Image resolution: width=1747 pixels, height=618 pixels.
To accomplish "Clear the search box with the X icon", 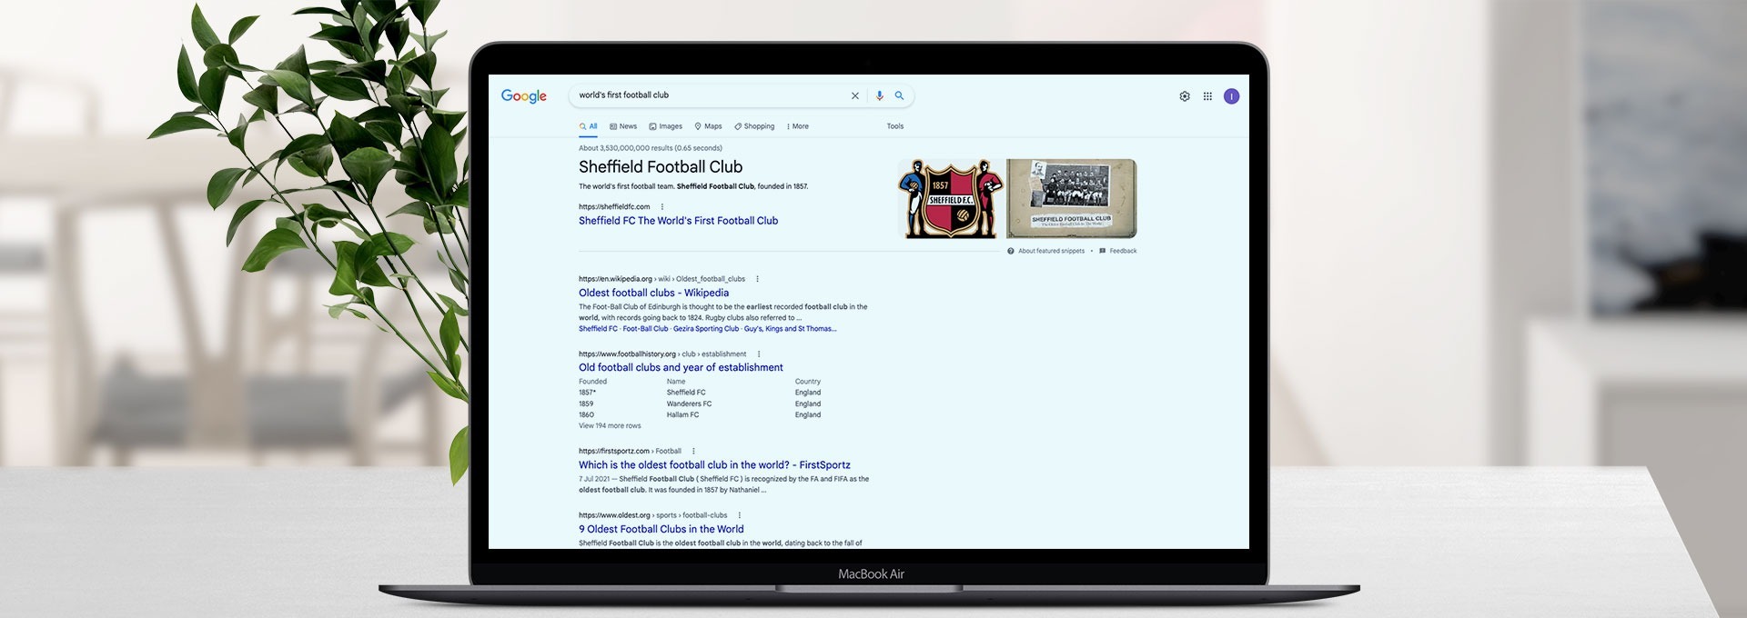I will 855,95.
